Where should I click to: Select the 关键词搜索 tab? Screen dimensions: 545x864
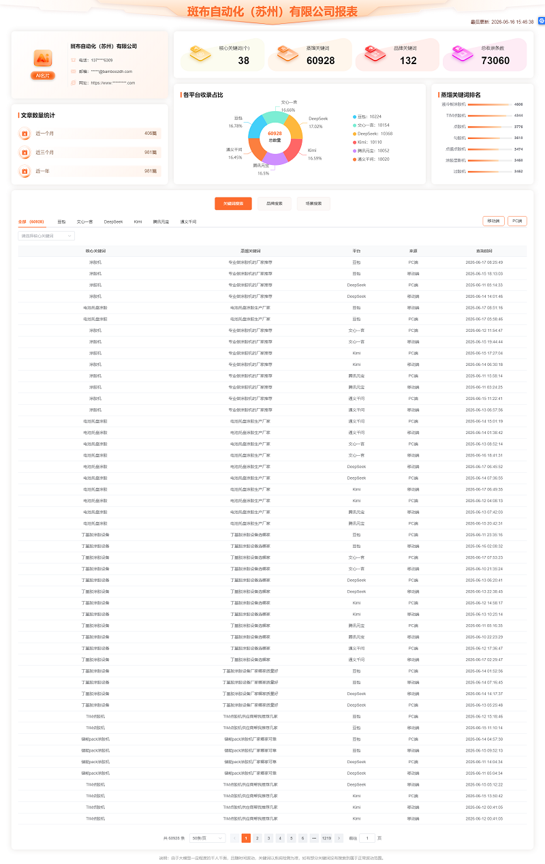coord(233,204)
